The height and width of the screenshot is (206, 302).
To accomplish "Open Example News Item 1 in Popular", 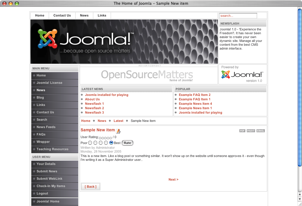I will click(x=195, y=108).
